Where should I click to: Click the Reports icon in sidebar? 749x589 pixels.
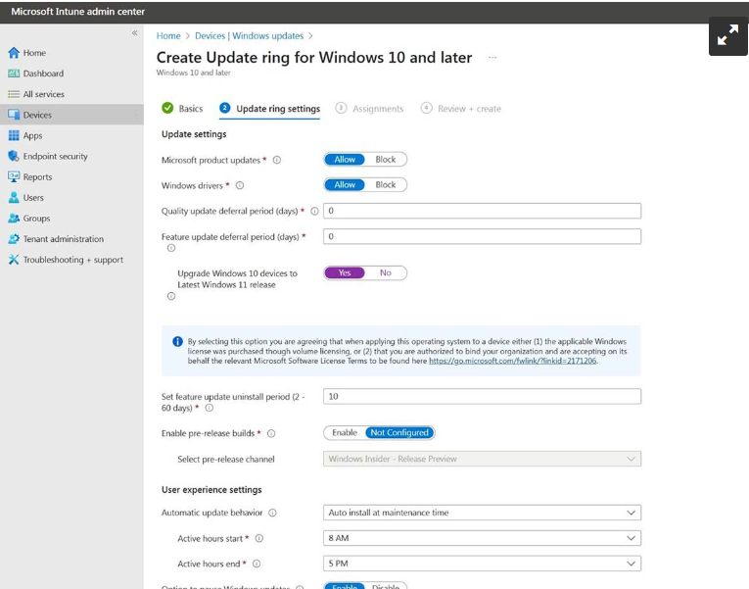coord(14,177)
